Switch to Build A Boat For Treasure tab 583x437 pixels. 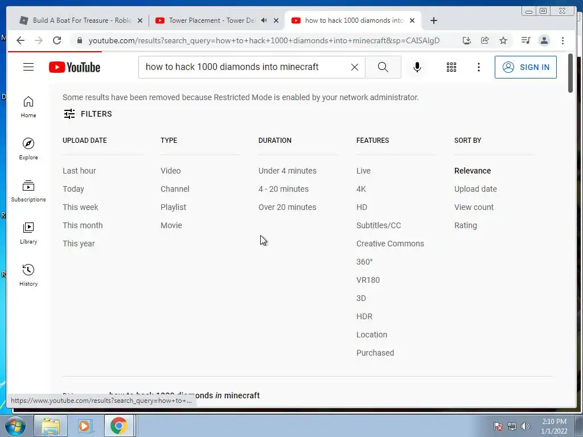(x=81, y=20)
